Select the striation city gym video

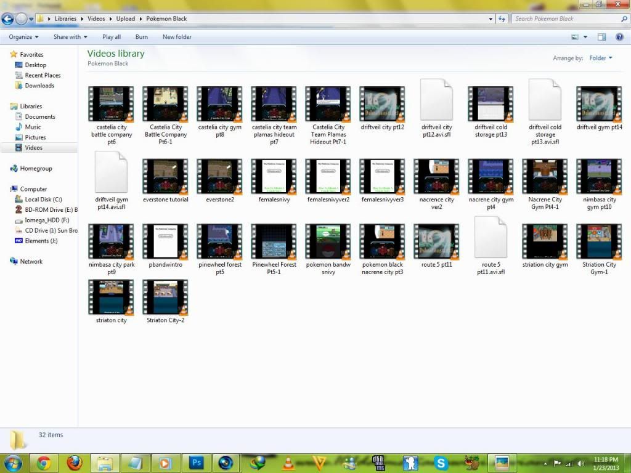pyautogui.click(x=545, y=246)
